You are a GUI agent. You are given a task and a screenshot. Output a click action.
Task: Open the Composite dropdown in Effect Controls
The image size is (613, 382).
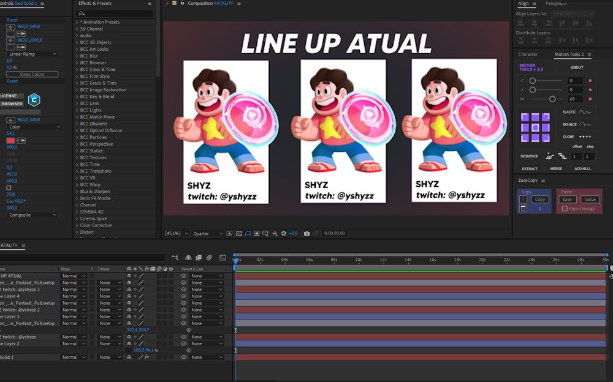32,215
